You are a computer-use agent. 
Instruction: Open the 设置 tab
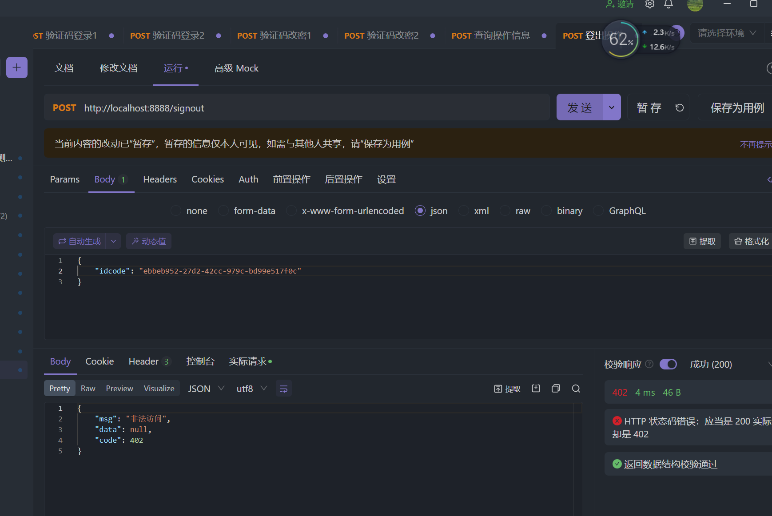386,179
